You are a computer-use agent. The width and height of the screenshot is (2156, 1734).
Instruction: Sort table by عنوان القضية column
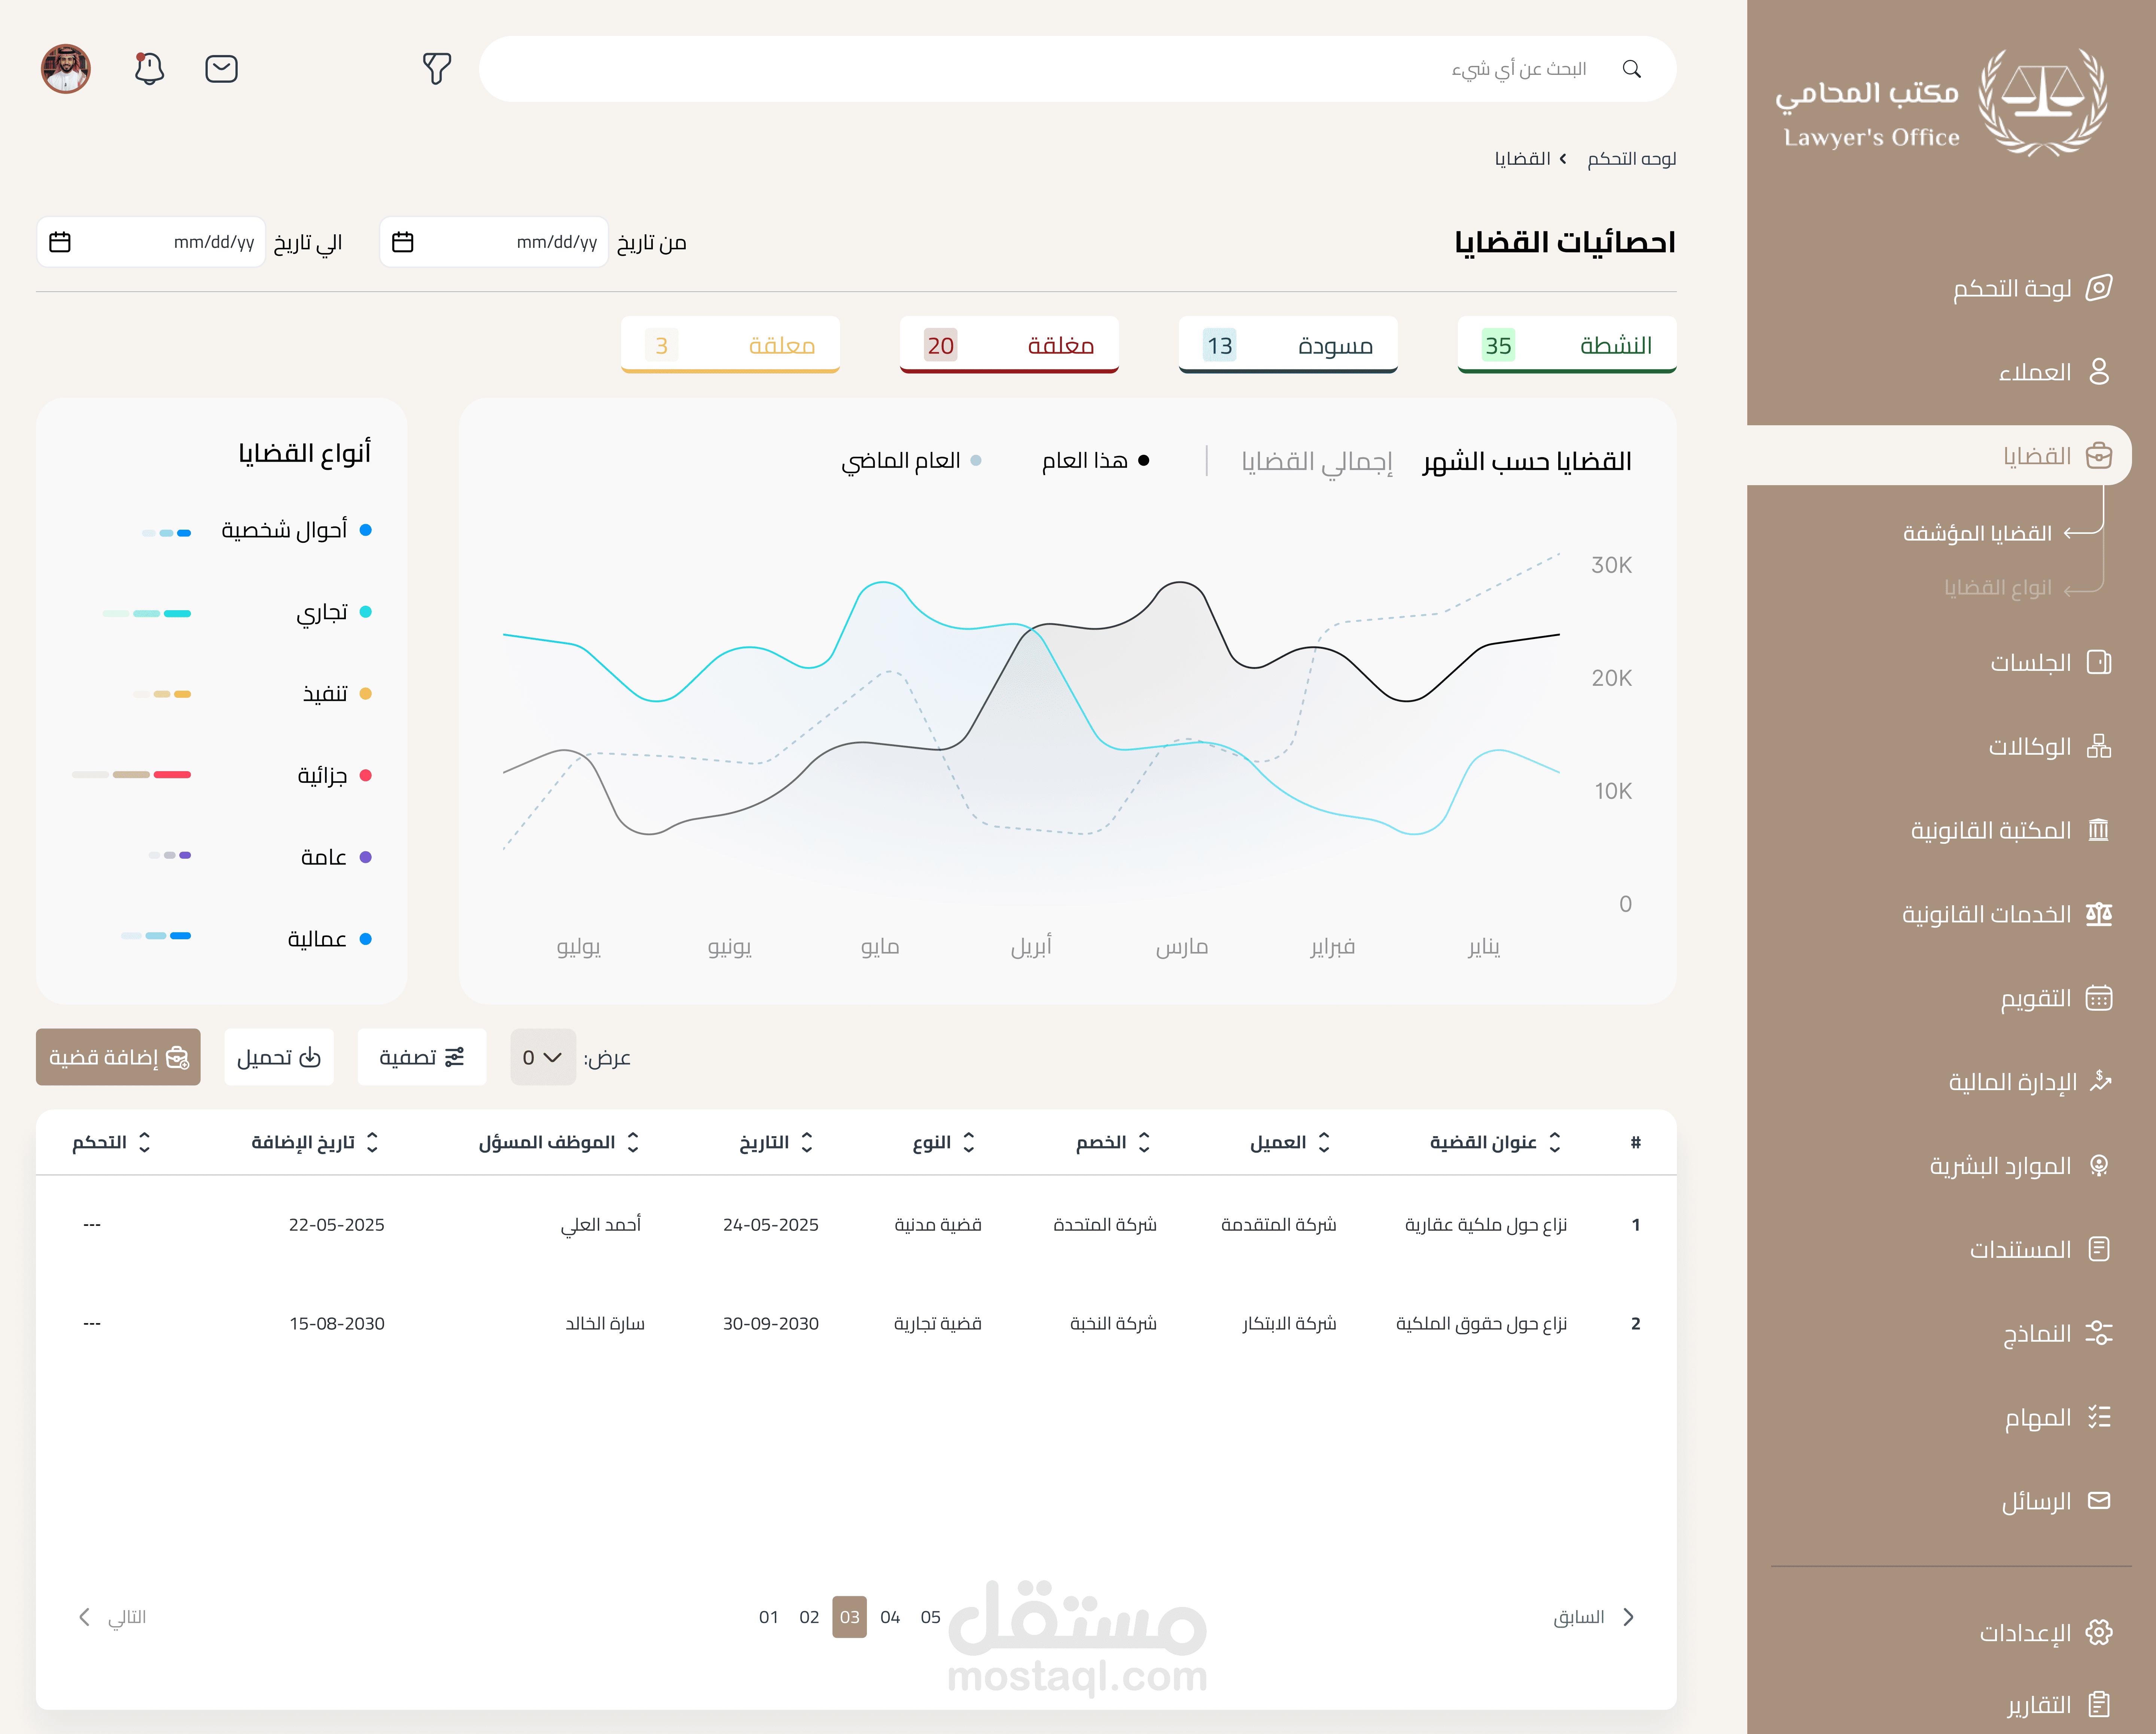tap(1495, 1142)
